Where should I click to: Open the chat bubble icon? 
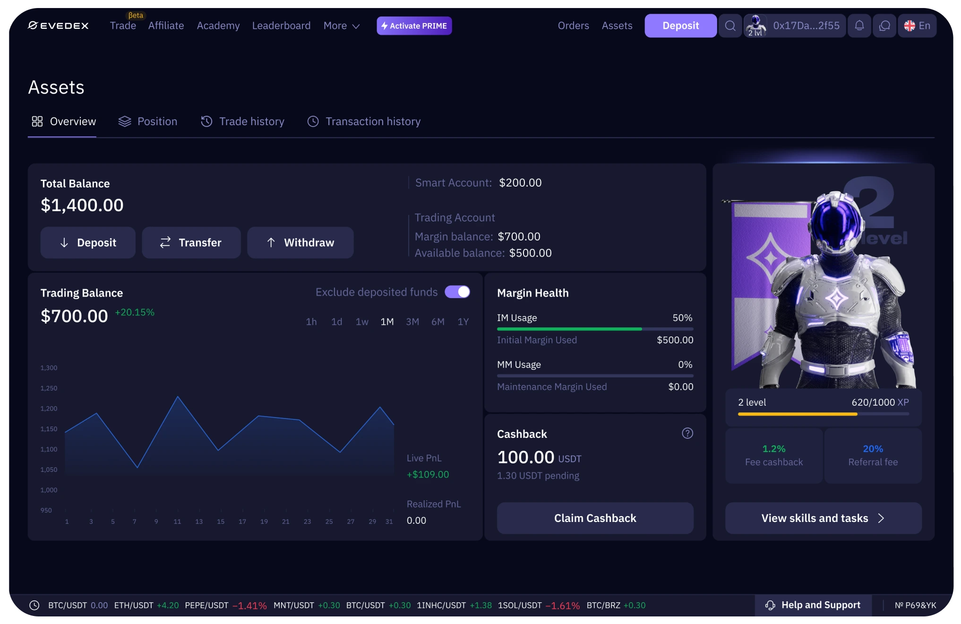884,26
